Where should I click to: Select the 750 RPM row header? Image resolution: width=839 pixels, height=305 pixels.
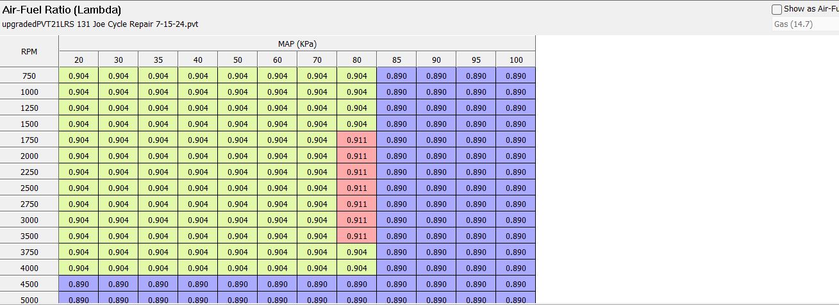coord(29,76)
